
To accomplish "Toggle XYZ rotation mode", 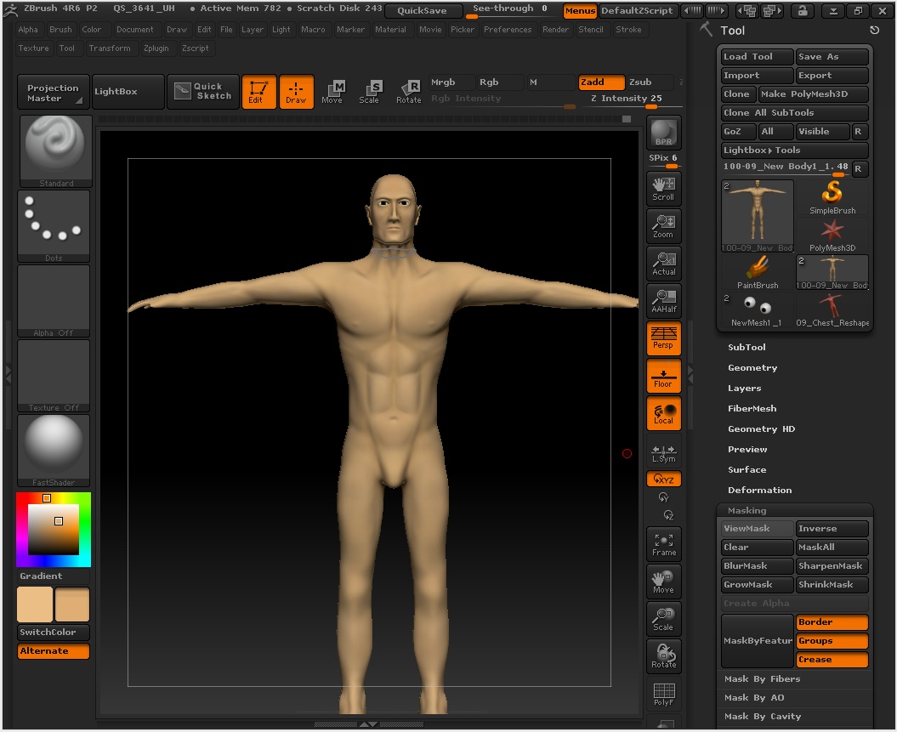I will tap(663, 479).
